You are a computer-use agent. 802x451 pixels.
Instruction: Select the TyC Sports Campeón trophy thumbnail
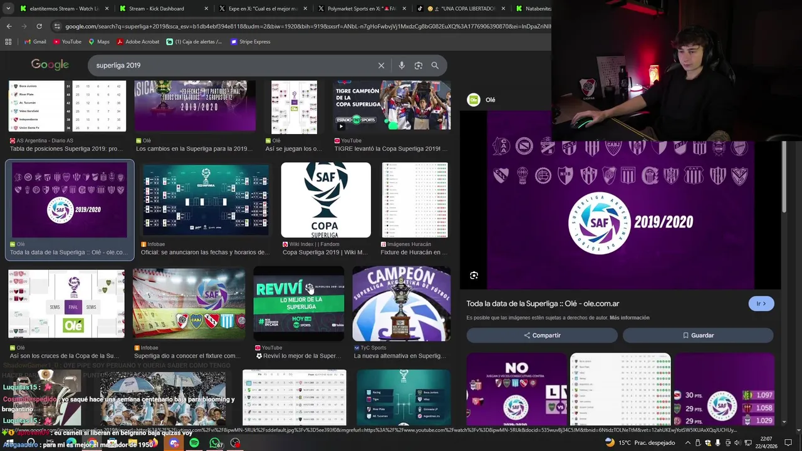coord(402,304)
